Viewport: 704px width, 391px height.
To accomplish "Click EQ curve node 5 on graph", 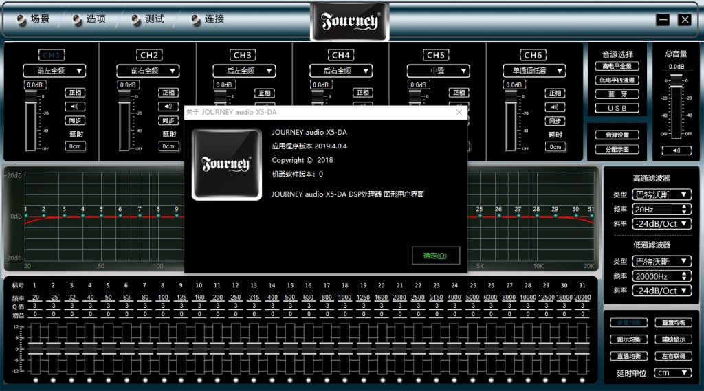I will click(101, 216).
